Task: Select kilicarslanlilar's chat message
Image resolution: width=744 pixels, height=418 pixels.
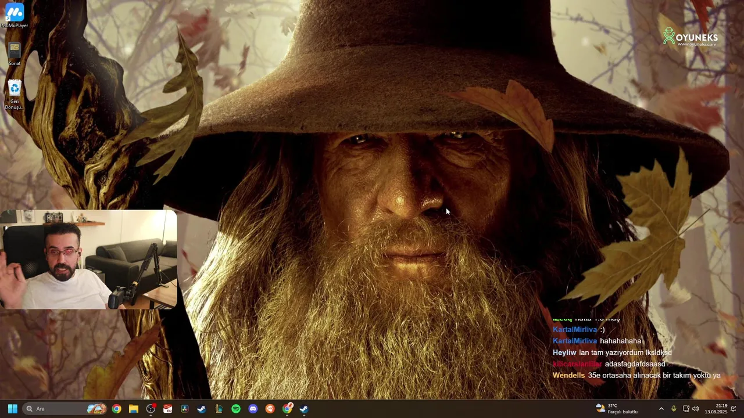Action: coord(609,364)
